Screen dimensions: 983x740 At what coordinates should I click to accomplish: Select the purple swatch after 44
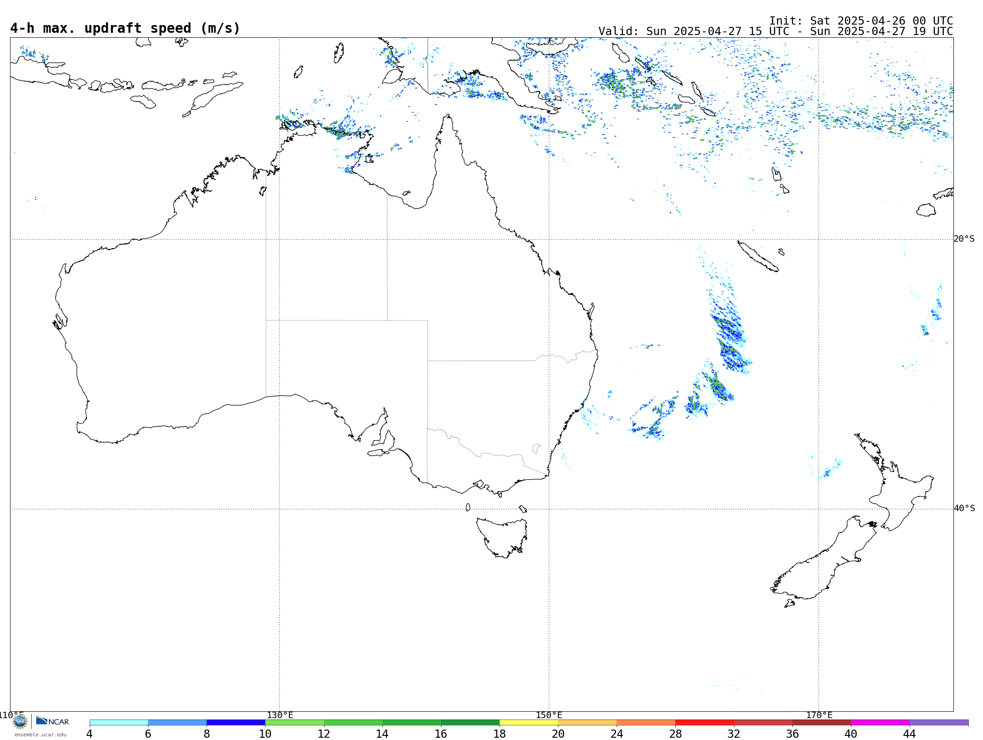point(939,723)
